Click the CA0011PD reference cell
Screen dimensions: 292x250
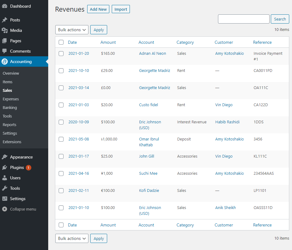click(x=263, y=70)
